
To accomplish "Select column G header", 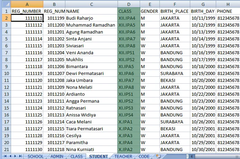I will click(x=203, y=4).
